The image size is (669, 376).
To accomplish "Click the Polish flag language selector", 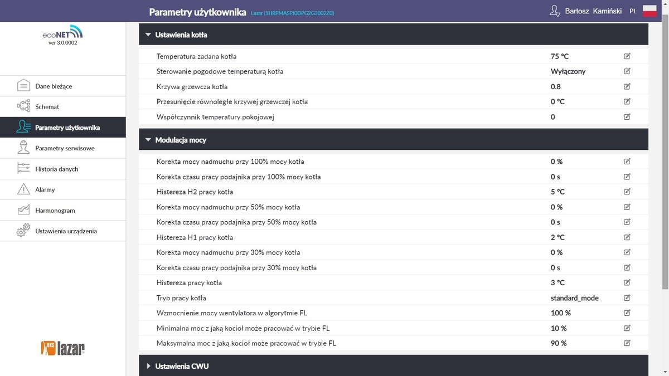I will 649,11.
